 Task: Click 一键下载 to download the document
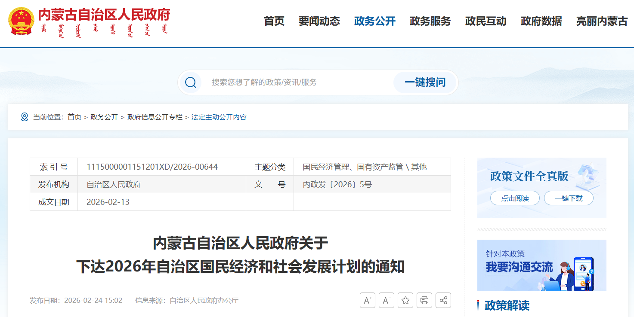569,198
